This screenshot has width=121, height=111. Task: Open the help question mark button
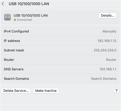click(x=116, y=91)
